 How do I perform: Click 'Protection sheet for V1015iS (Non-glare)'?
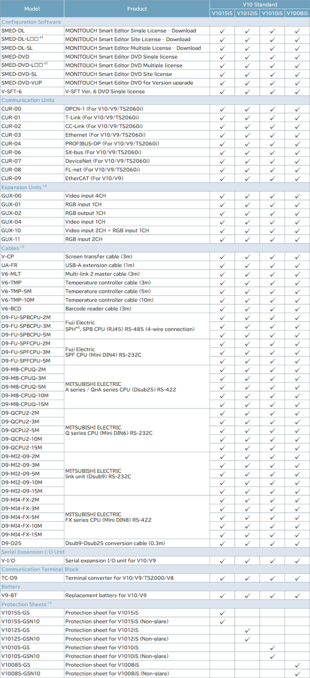click(x=116, y=621)
